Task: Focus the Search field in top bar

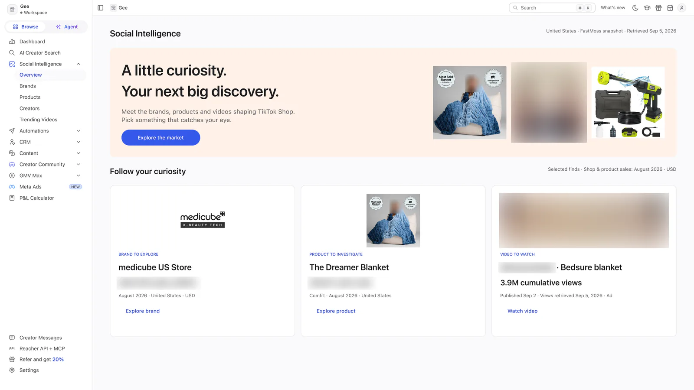Action: 552,8
